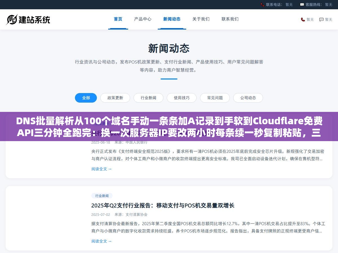Click the date 2025-06-18
Image resolution: width=338 pixels, height=253 pixels.
(x=101, y=142)
